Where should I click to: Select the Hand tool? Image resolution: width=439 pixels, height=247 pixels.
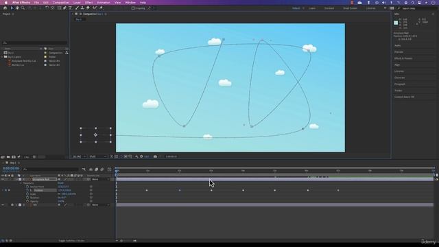pos(17,8)
